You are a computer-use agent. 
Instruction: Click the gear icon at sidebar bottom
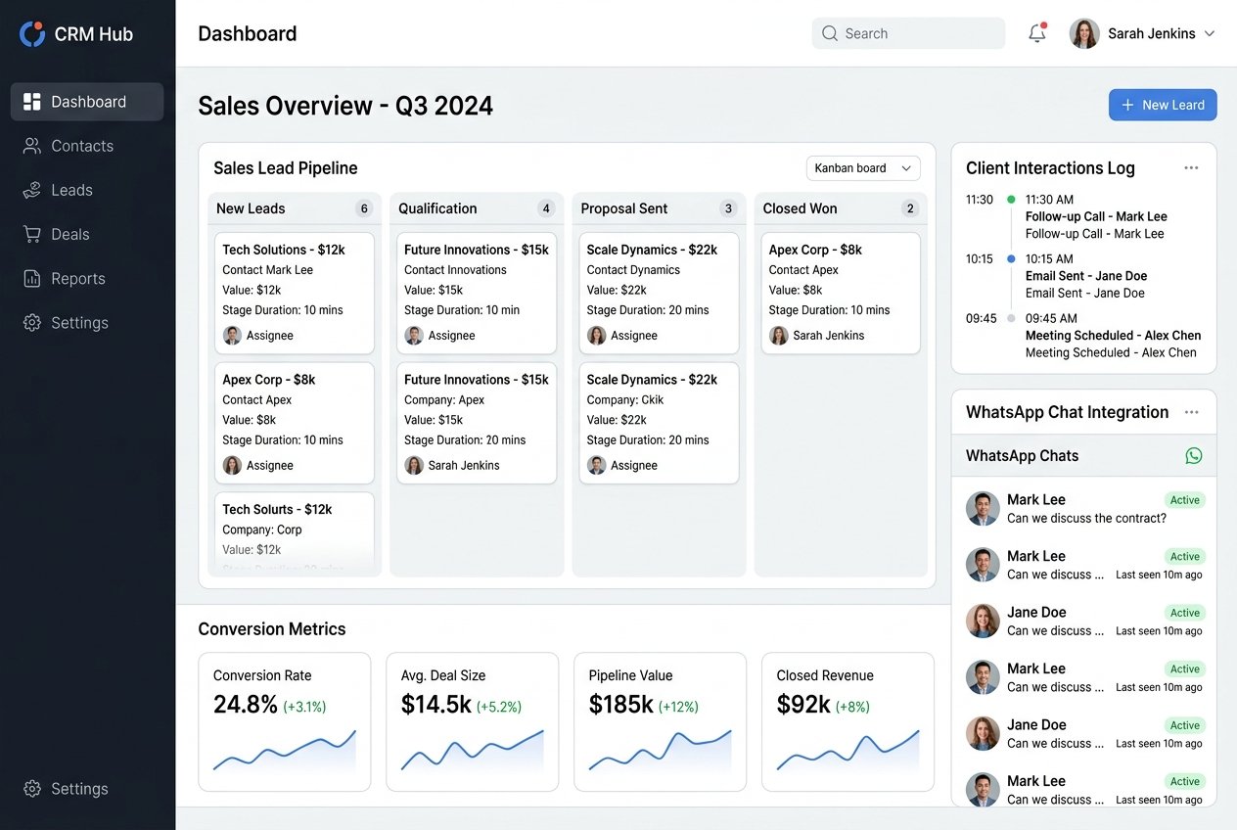(32, 788)
